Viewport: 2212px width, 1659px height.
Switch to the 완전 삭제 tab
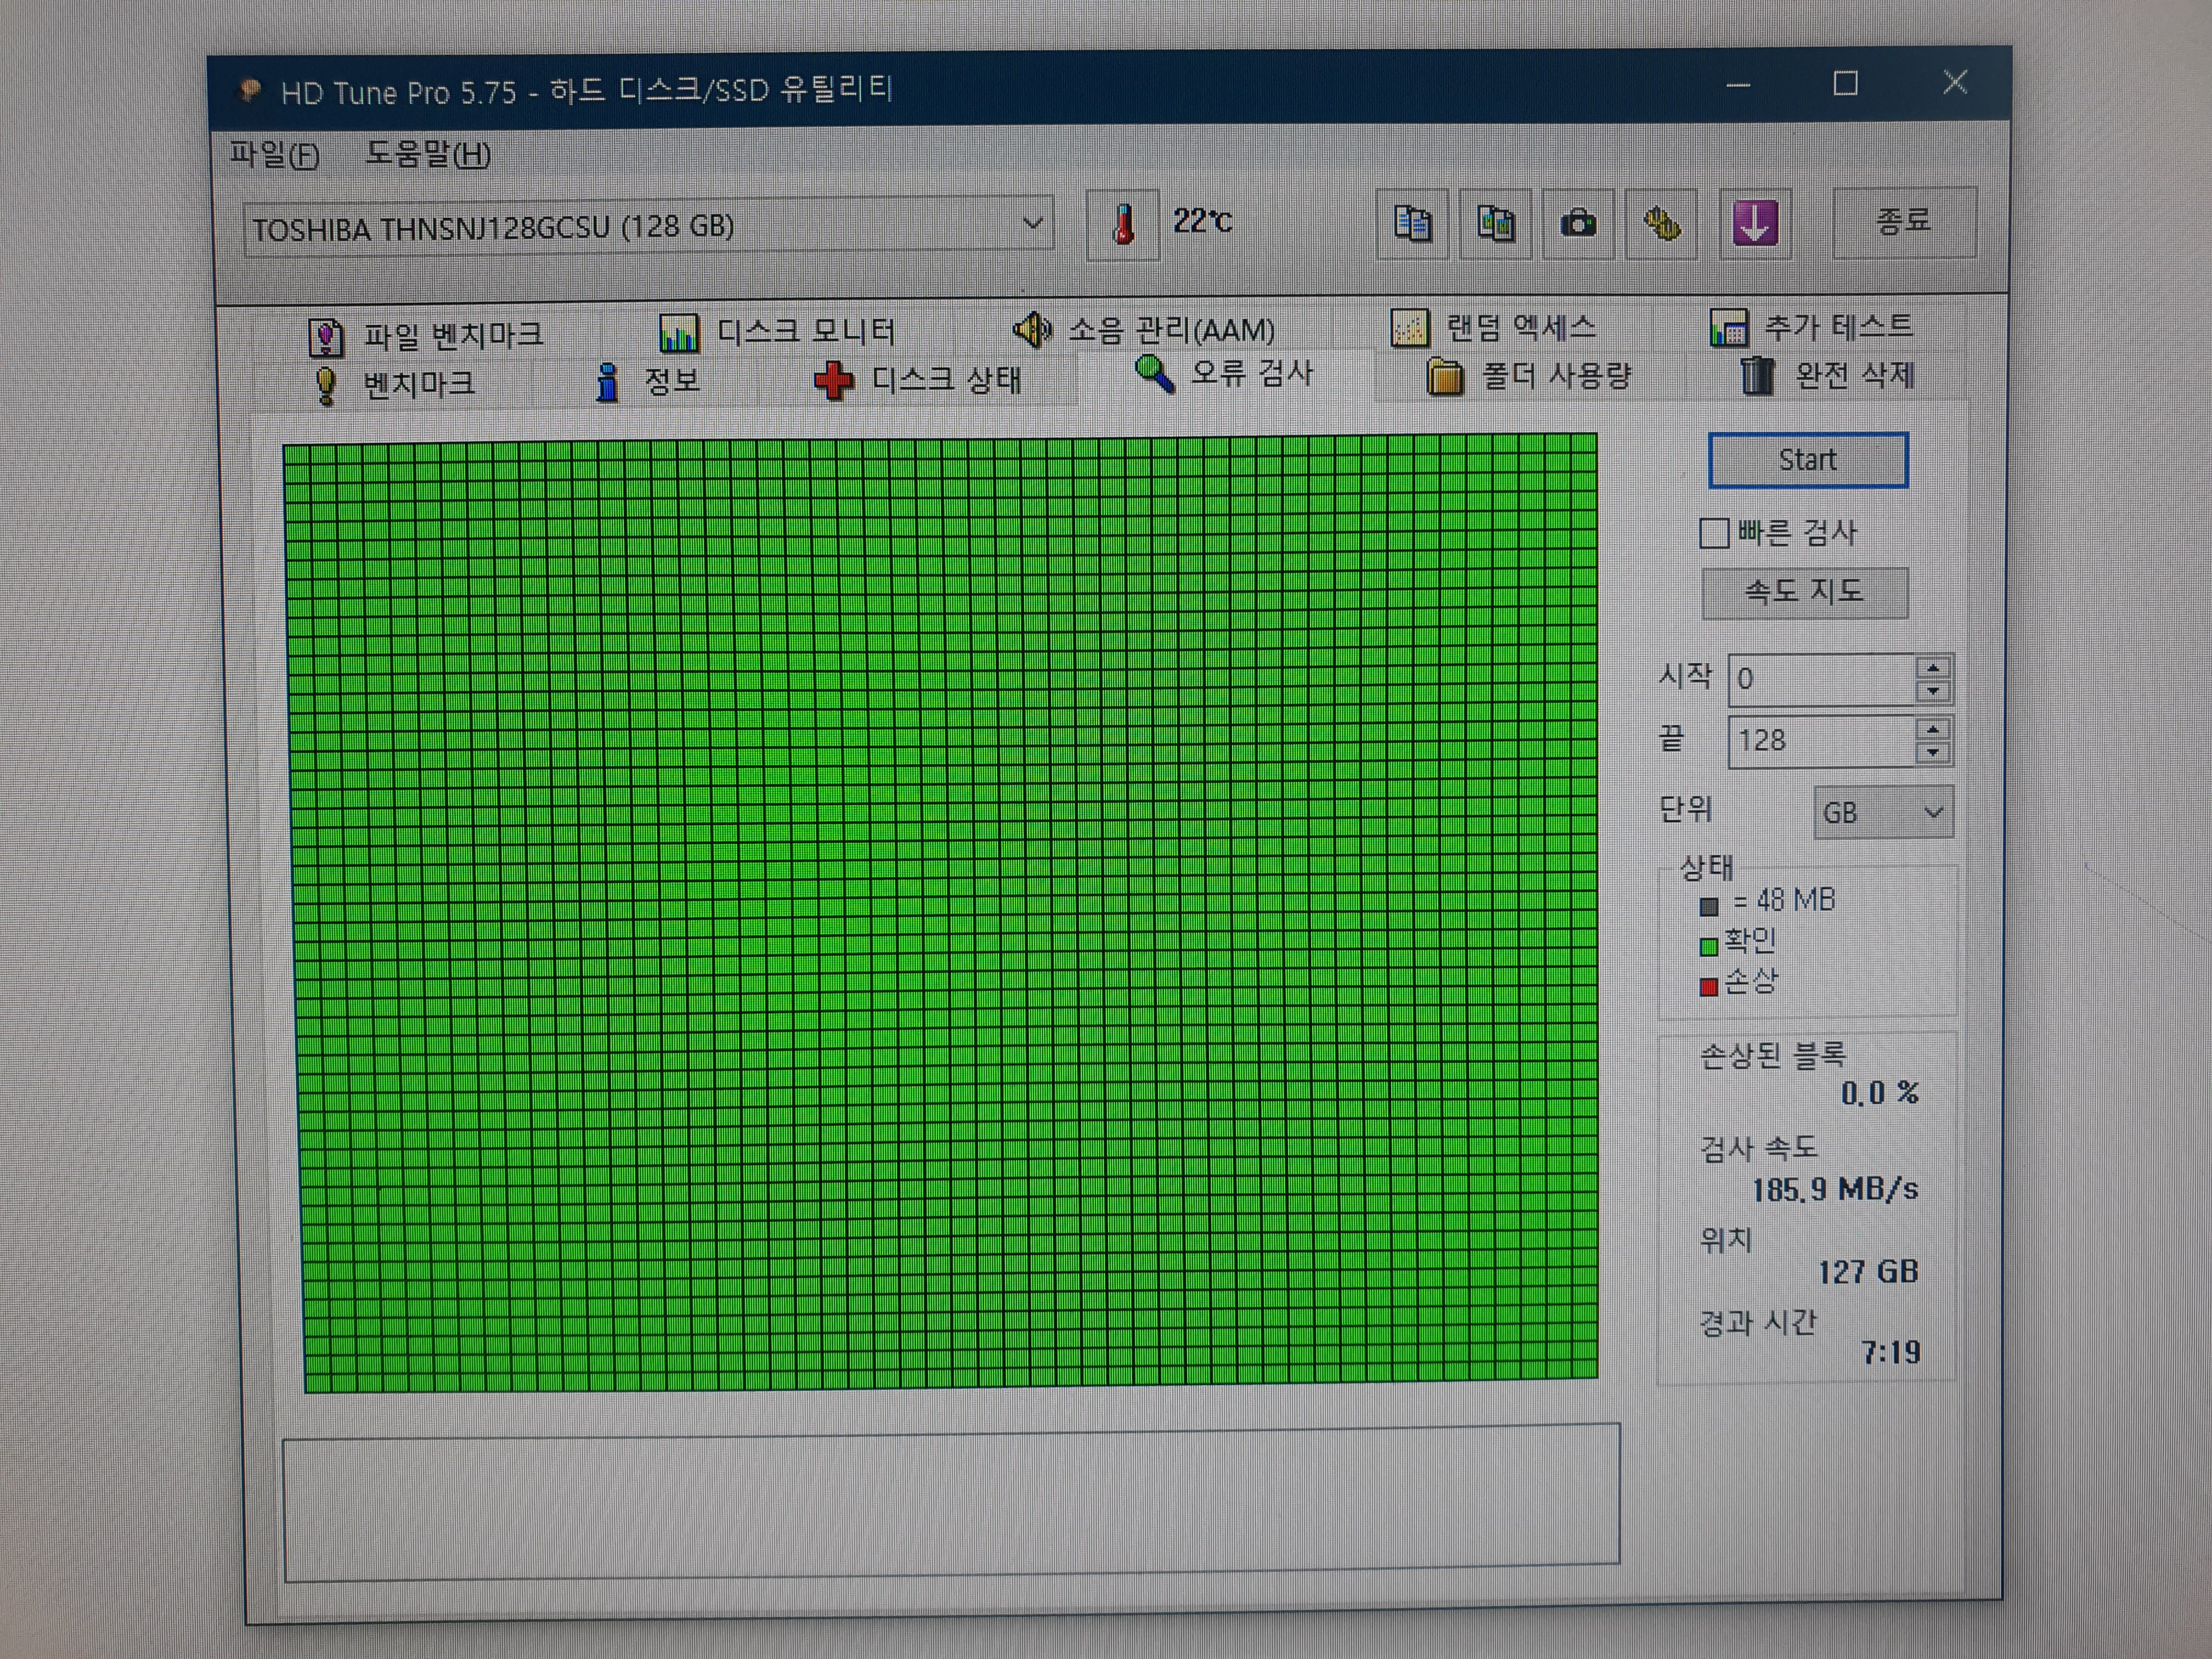click(1827, 376)
